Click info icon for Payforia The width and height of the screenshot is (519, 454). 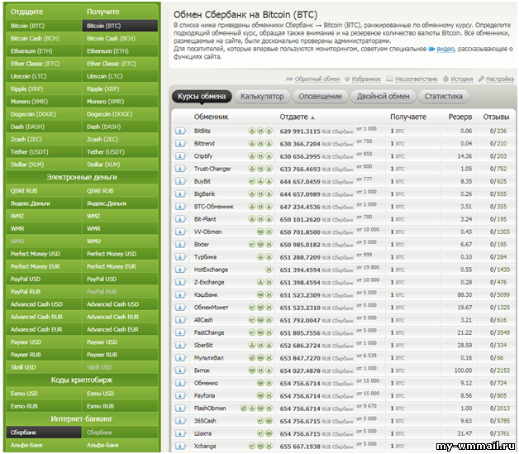point(180,395)
